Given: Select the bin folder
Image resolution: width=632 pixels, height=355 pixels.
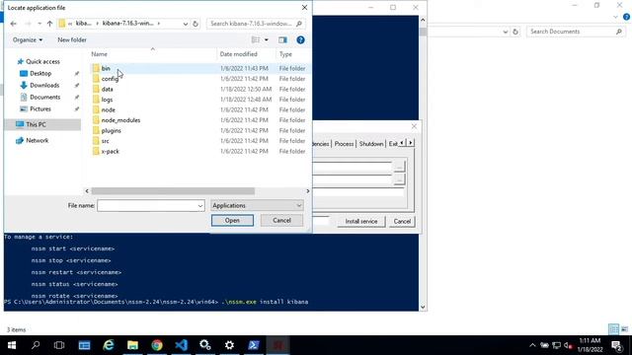Looking at the screenshot, I should tap(106, 68).
